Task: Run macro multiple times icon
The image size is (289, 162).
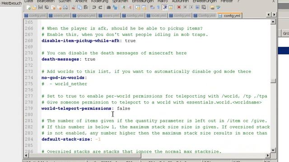Action: tap(197, 7)
